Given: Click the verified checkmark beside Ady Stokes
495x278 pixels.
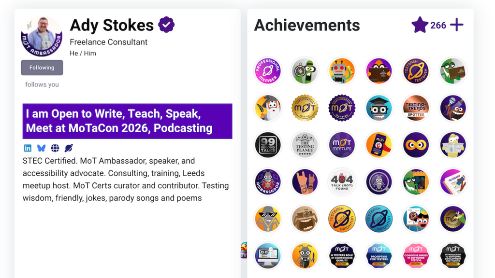Looking at the screenshot, I should point(166,24).
